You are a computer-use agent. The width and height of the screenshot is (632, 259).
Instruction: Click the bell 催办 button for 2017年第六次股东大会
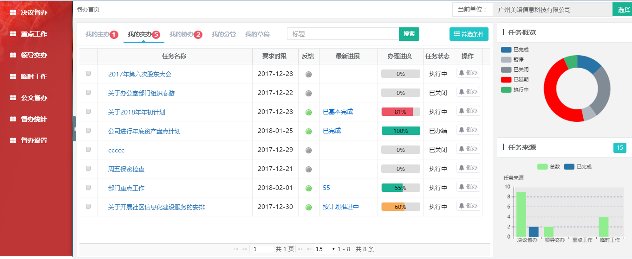pos(468,73)
